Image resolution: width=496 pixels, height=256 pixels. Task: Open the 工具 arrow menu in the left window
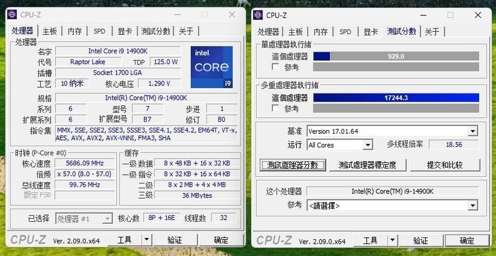pyautogui.click(x=146, y=240)
